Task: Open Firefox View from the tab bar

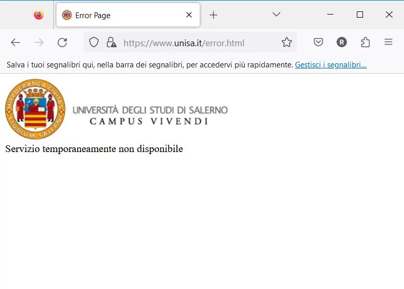Action: [x=39, y=15]
